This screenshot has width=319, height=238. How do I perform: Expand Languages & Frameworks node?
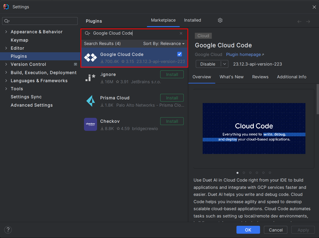click(6, 81)
